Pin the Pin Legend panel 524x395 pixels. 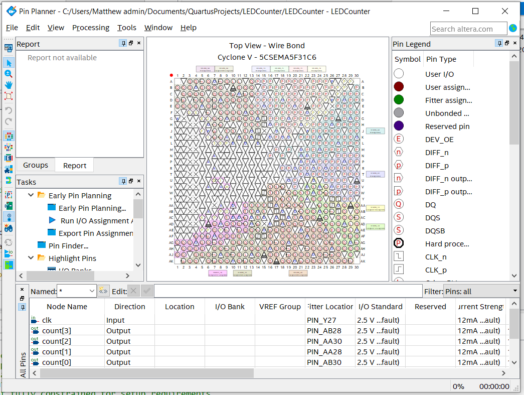click(x=499, y=43)
